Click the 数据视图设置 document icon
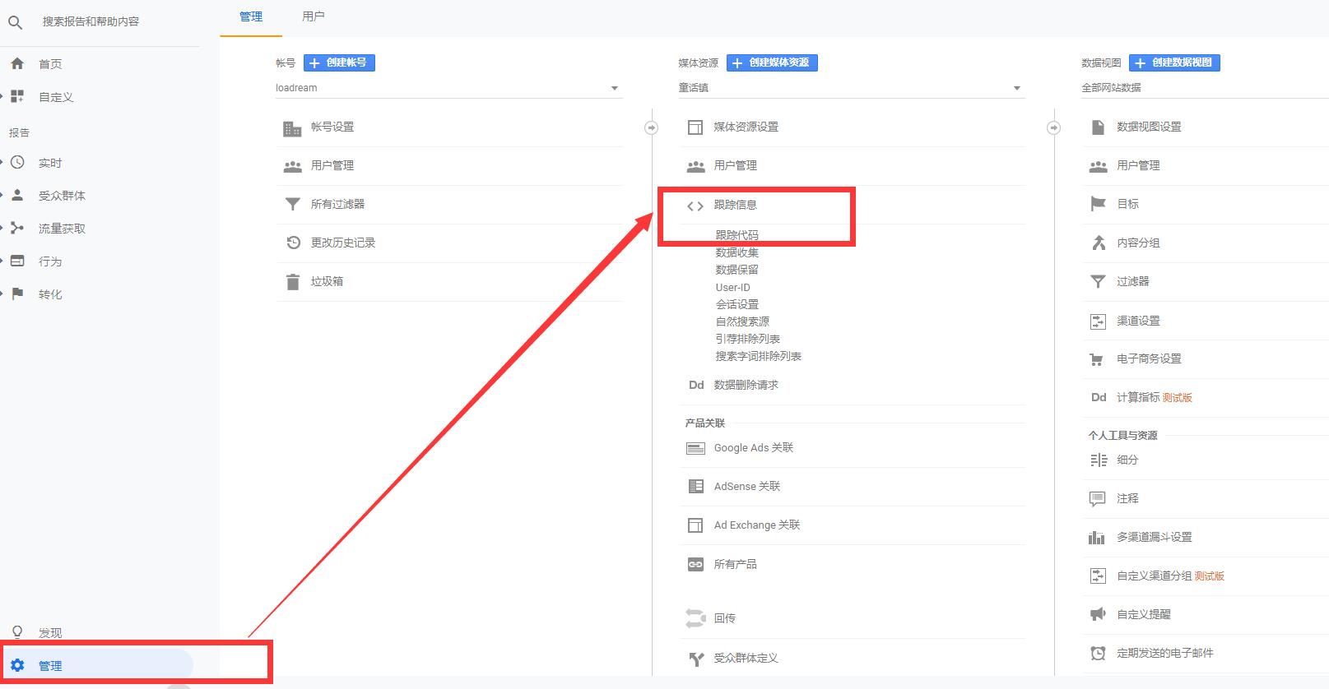 click(1098, 127)
